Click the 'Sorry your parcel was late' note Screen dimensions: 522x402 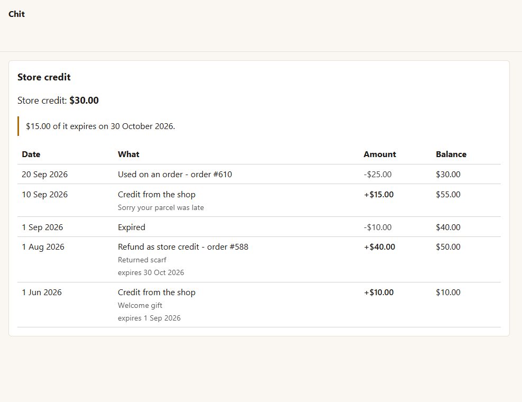pyautogui.click(x=161, y=207)
